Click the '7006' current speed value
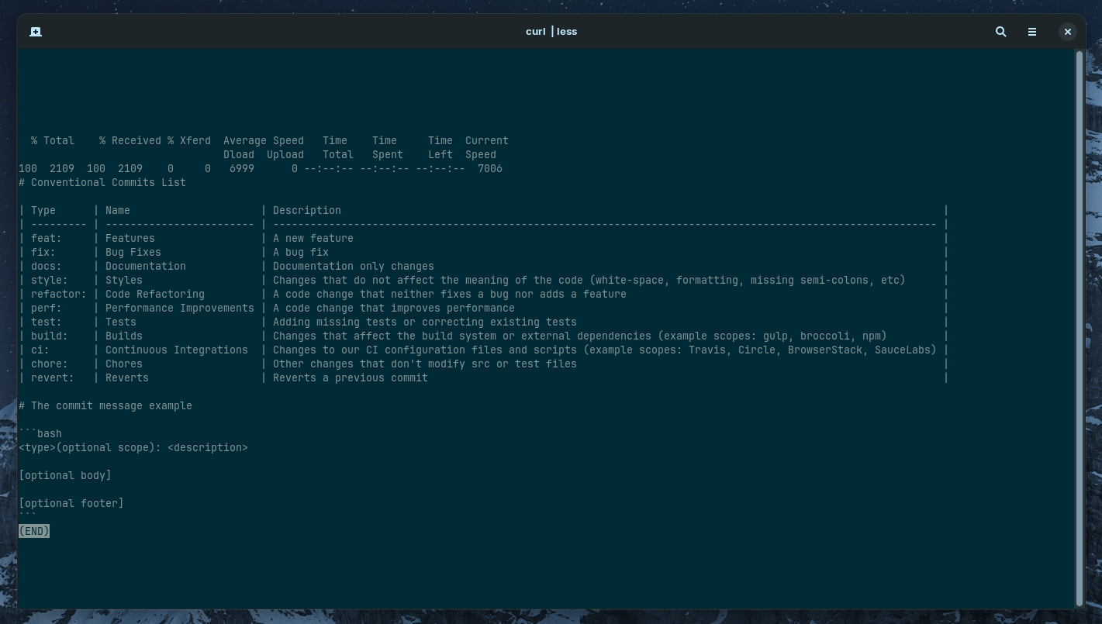 pos(490,169)
